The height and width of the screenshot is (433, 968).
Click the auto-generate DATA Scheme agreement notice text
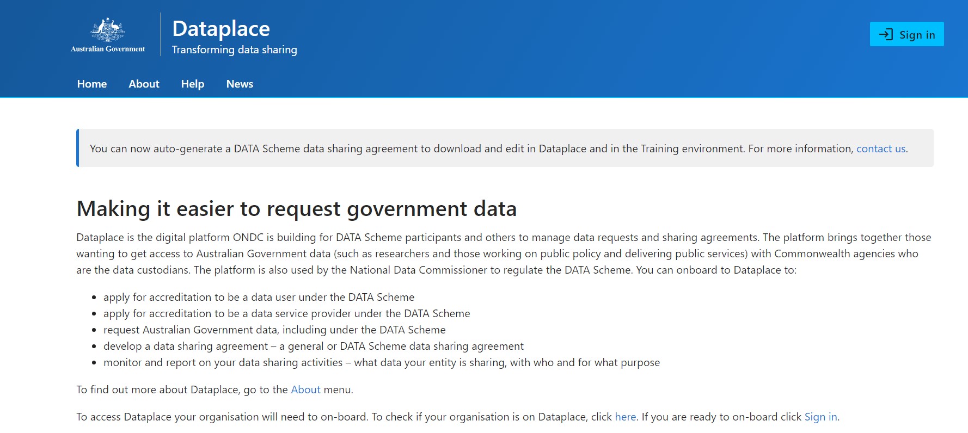coord(499,149)
